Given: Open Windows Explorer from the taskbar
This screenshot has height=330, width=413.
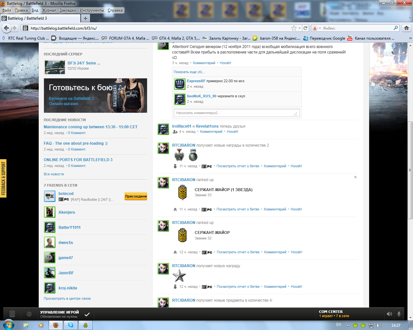Looking at the screenshot, I should pyautogui.click(x=26, y=325).
